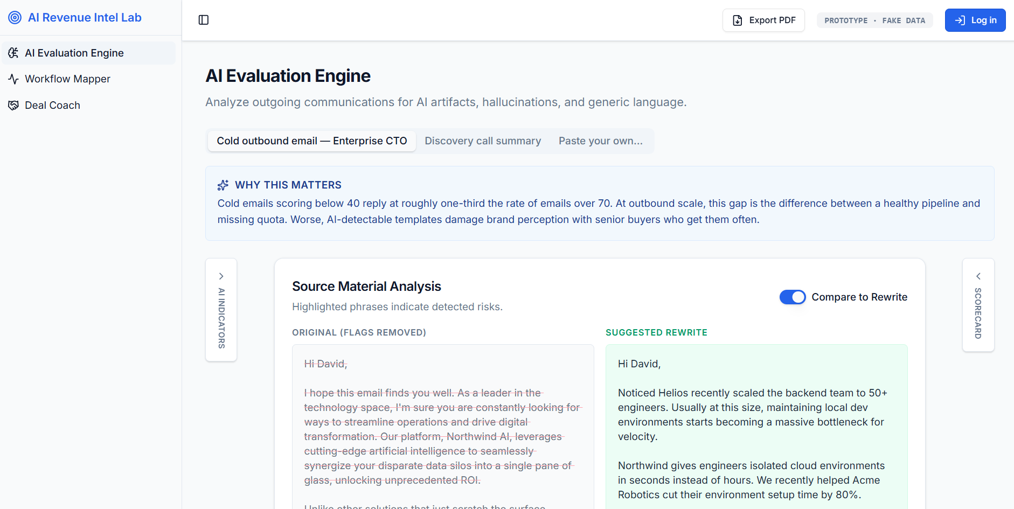Viewport: 1014px width, 509px height.
Task: Select the Paste your own... tab
Action: click(601, 141)
